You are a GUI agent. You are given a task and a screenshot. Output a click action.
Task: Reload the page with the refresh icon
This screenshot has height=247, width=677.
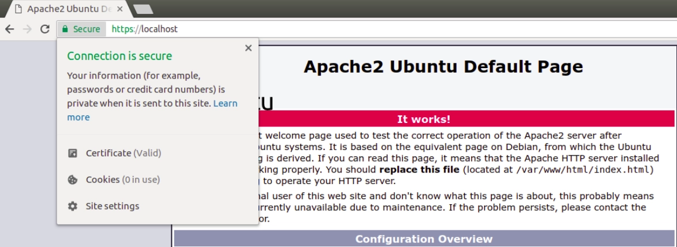click(x=45, y=29)
